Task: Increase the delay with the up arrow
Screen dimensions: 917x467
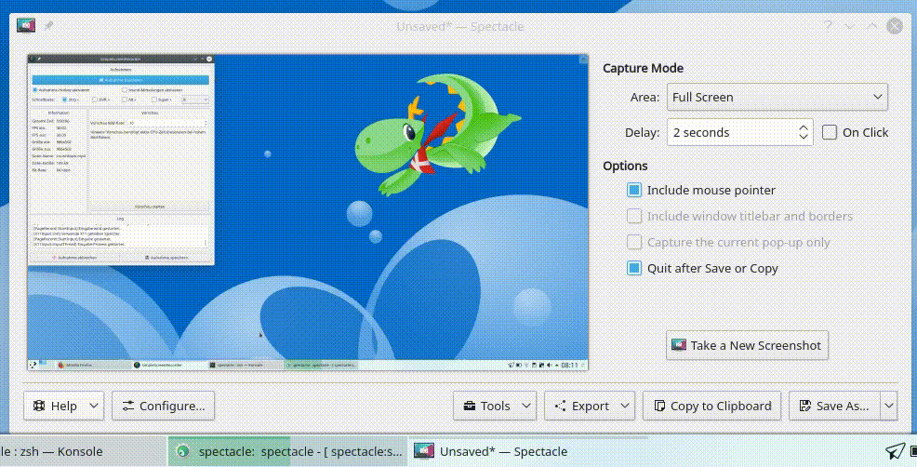Action: [x=804, y=127]
